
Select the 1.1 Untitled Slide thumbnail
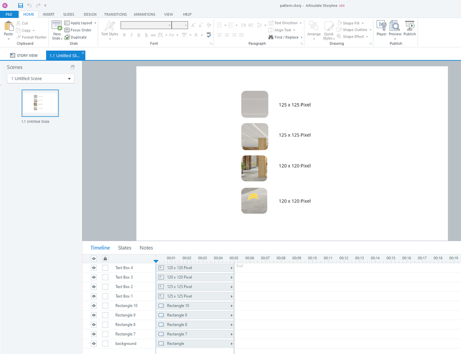pos(40,103)
